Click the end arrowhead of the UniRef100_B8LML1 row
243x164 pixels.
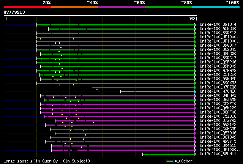click(x=195, y=154)
